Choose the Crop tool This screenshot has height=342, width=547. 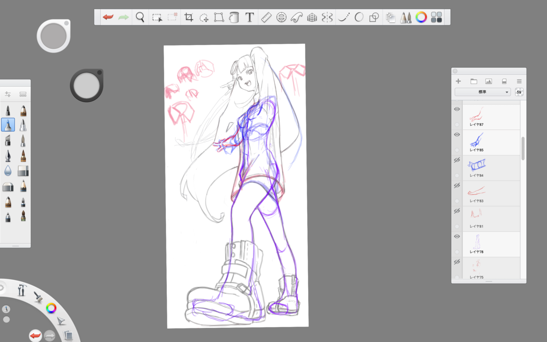pos(189,17)
